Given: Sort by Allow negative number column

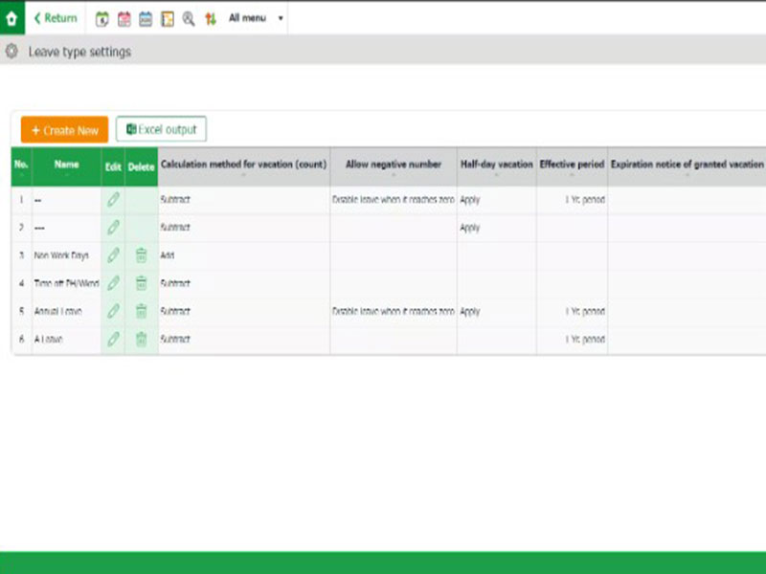Looking at the screenshot, I should pyautogui.click(x=393, y=166).
